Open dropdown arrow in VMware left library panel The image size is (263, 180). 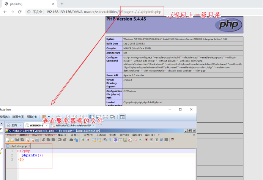(x=1, y=129)
